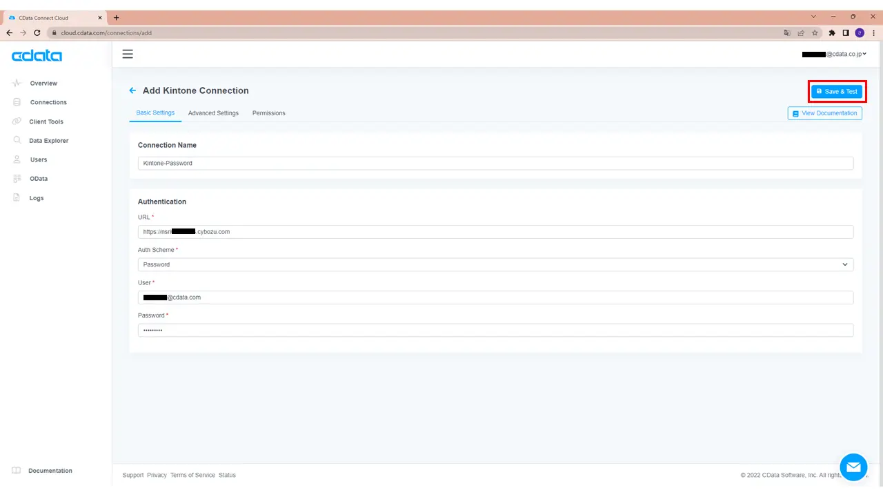Expand the Auth Scheme dropdown
The image size is (883, 497).
pos(495,264)
